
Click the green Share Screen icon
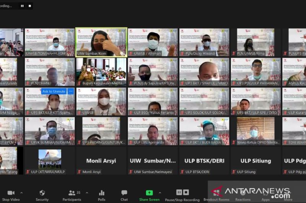(149, 193)
